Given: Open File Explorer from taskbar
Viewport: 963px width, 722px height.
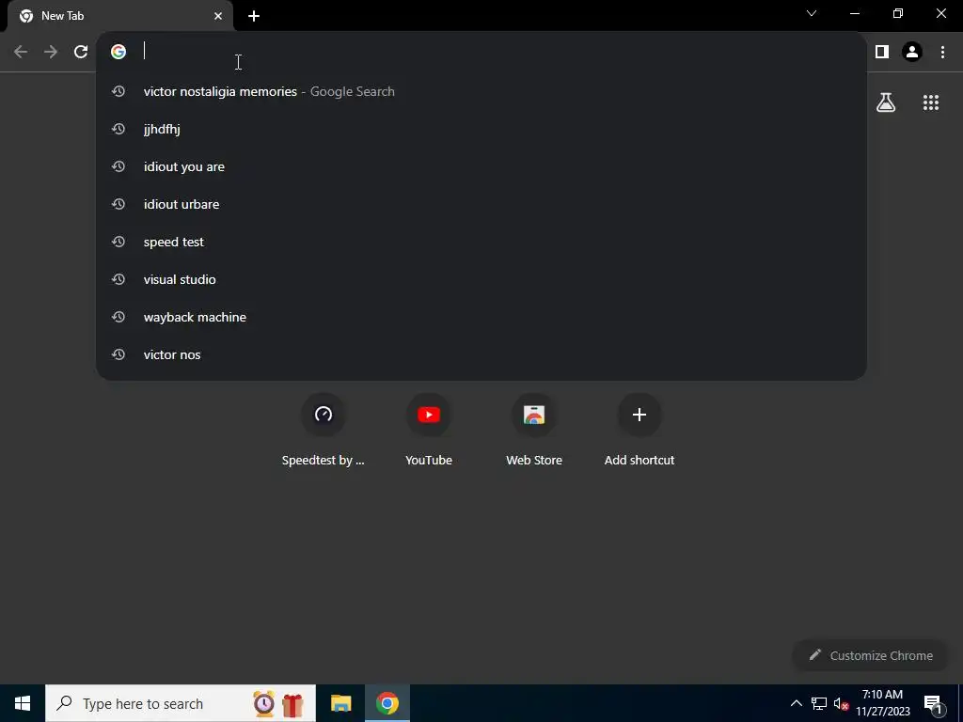Looking at the screenshot, I should tap(340, 703).
